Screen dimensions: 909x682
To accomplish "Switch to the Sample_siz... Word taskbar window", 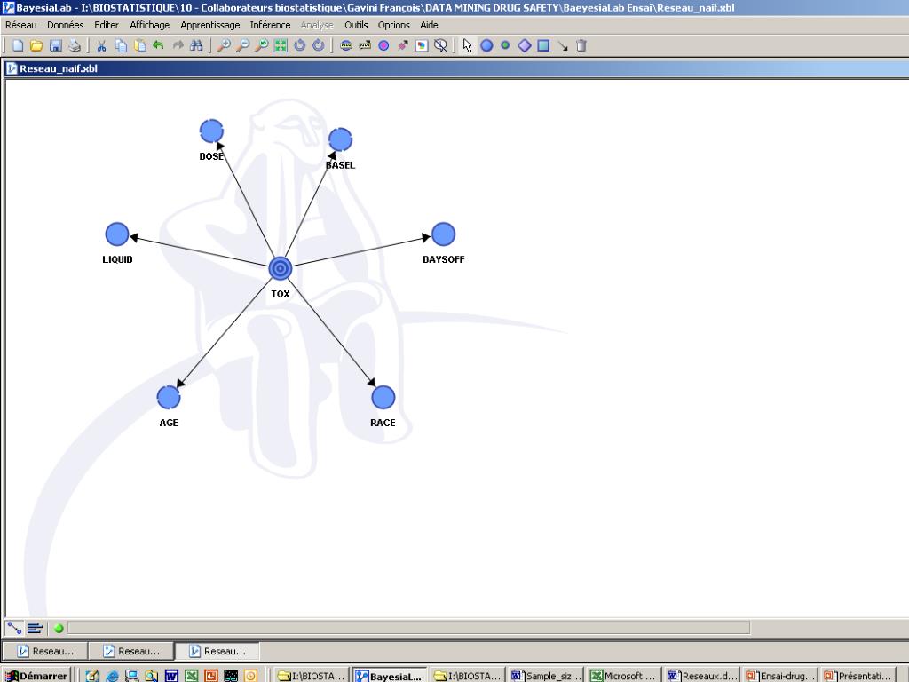I will pos(546,676).
